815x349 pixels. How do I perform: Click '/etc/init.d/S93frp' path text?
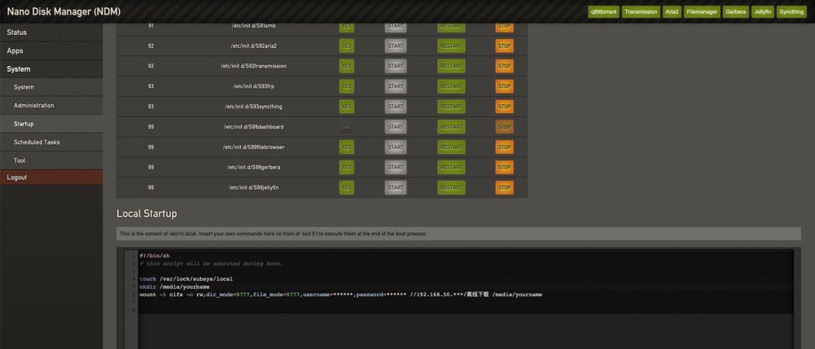point(253,86)
